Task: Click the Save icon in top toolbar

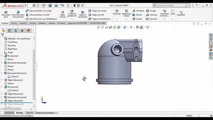Action: pyautogui.click(x=50, y=5)
